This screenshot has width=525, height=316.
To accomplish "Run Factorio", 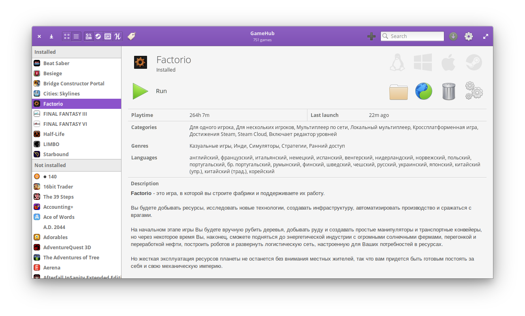I will click(141, 91).
